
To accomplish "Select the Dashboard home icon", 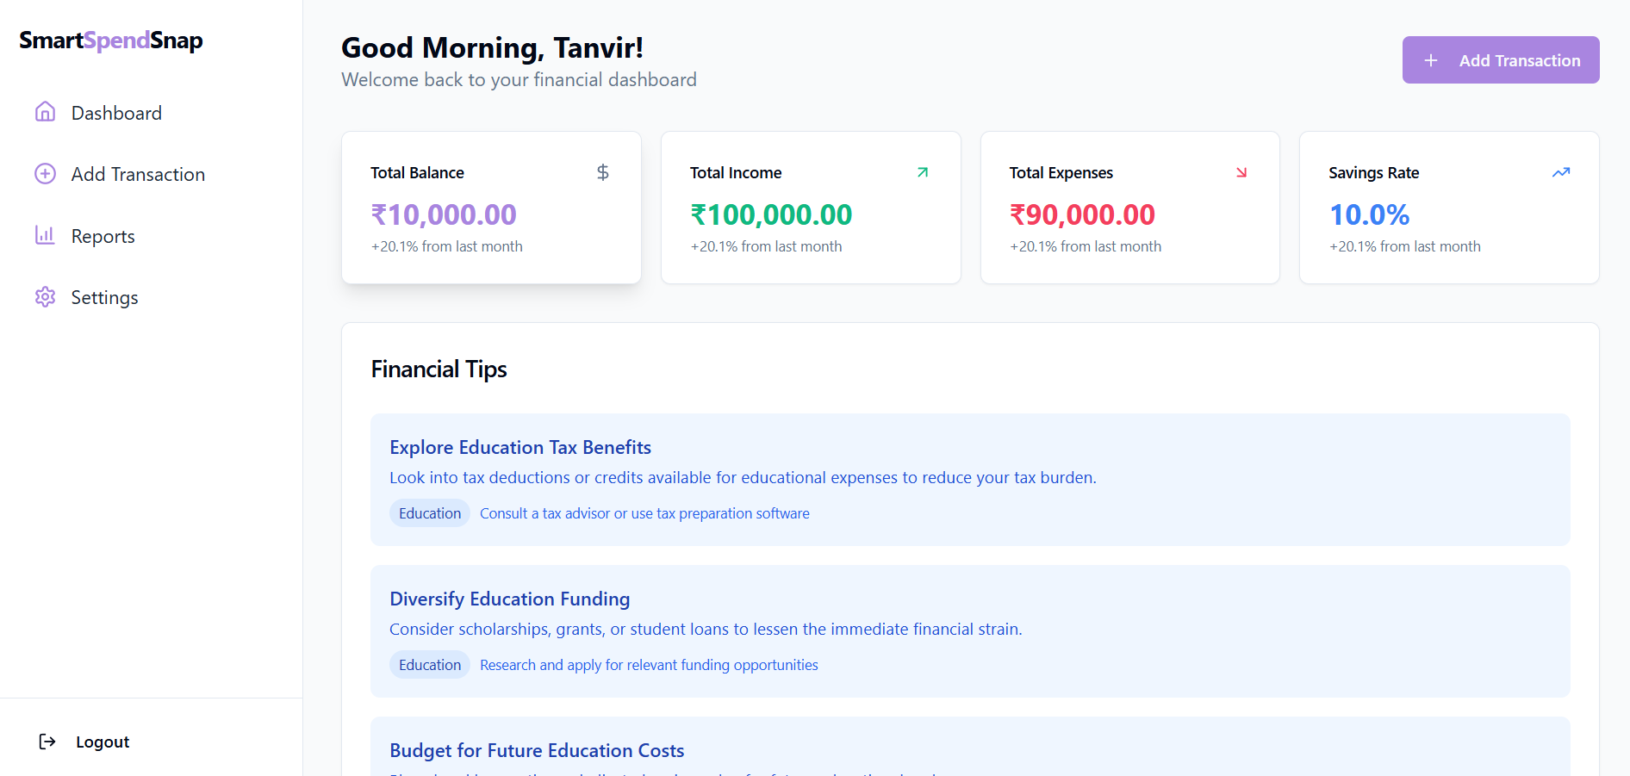I will 45,112.
